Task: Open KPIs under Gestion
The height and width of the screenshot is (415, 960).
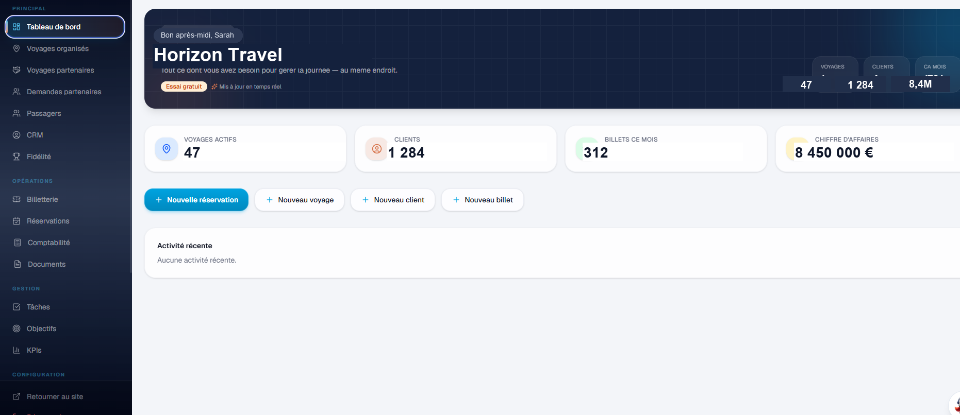Action: point(65,350)
